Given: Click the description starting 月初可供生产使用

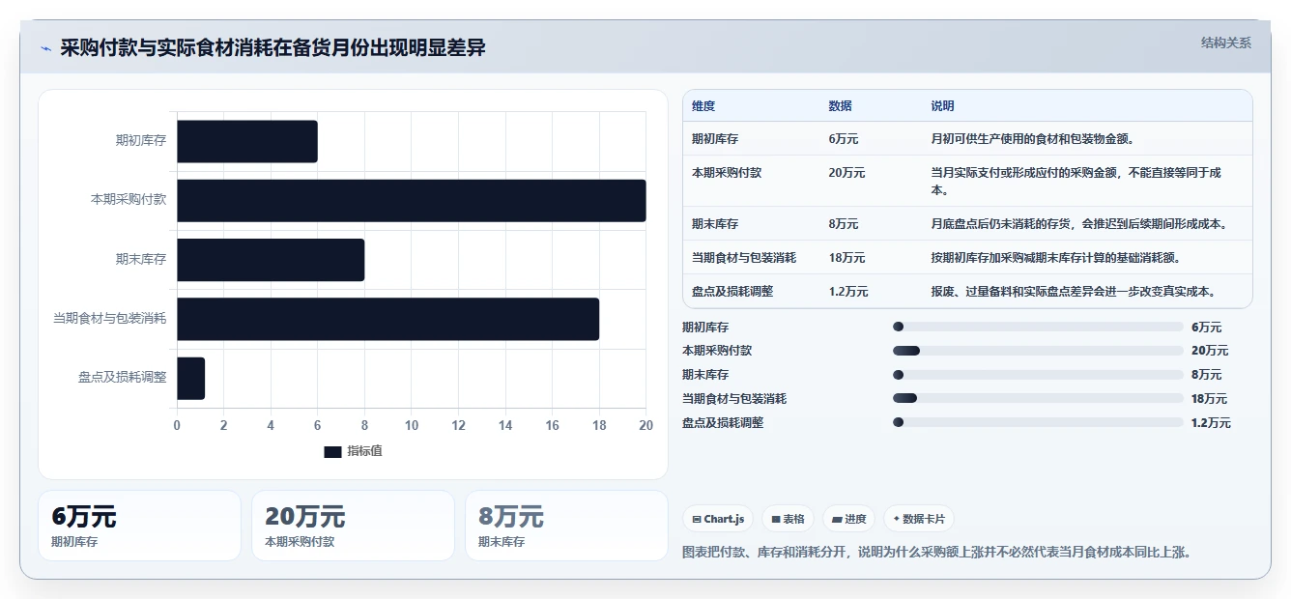Looking at the screenshot, I should (1032, 139).
